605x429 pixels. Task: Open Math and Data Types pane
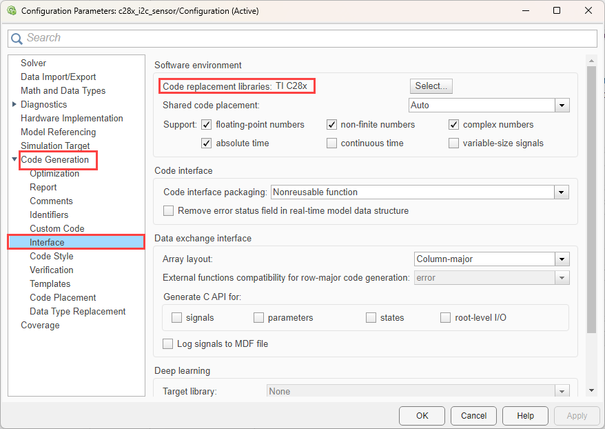pos(63,91)
